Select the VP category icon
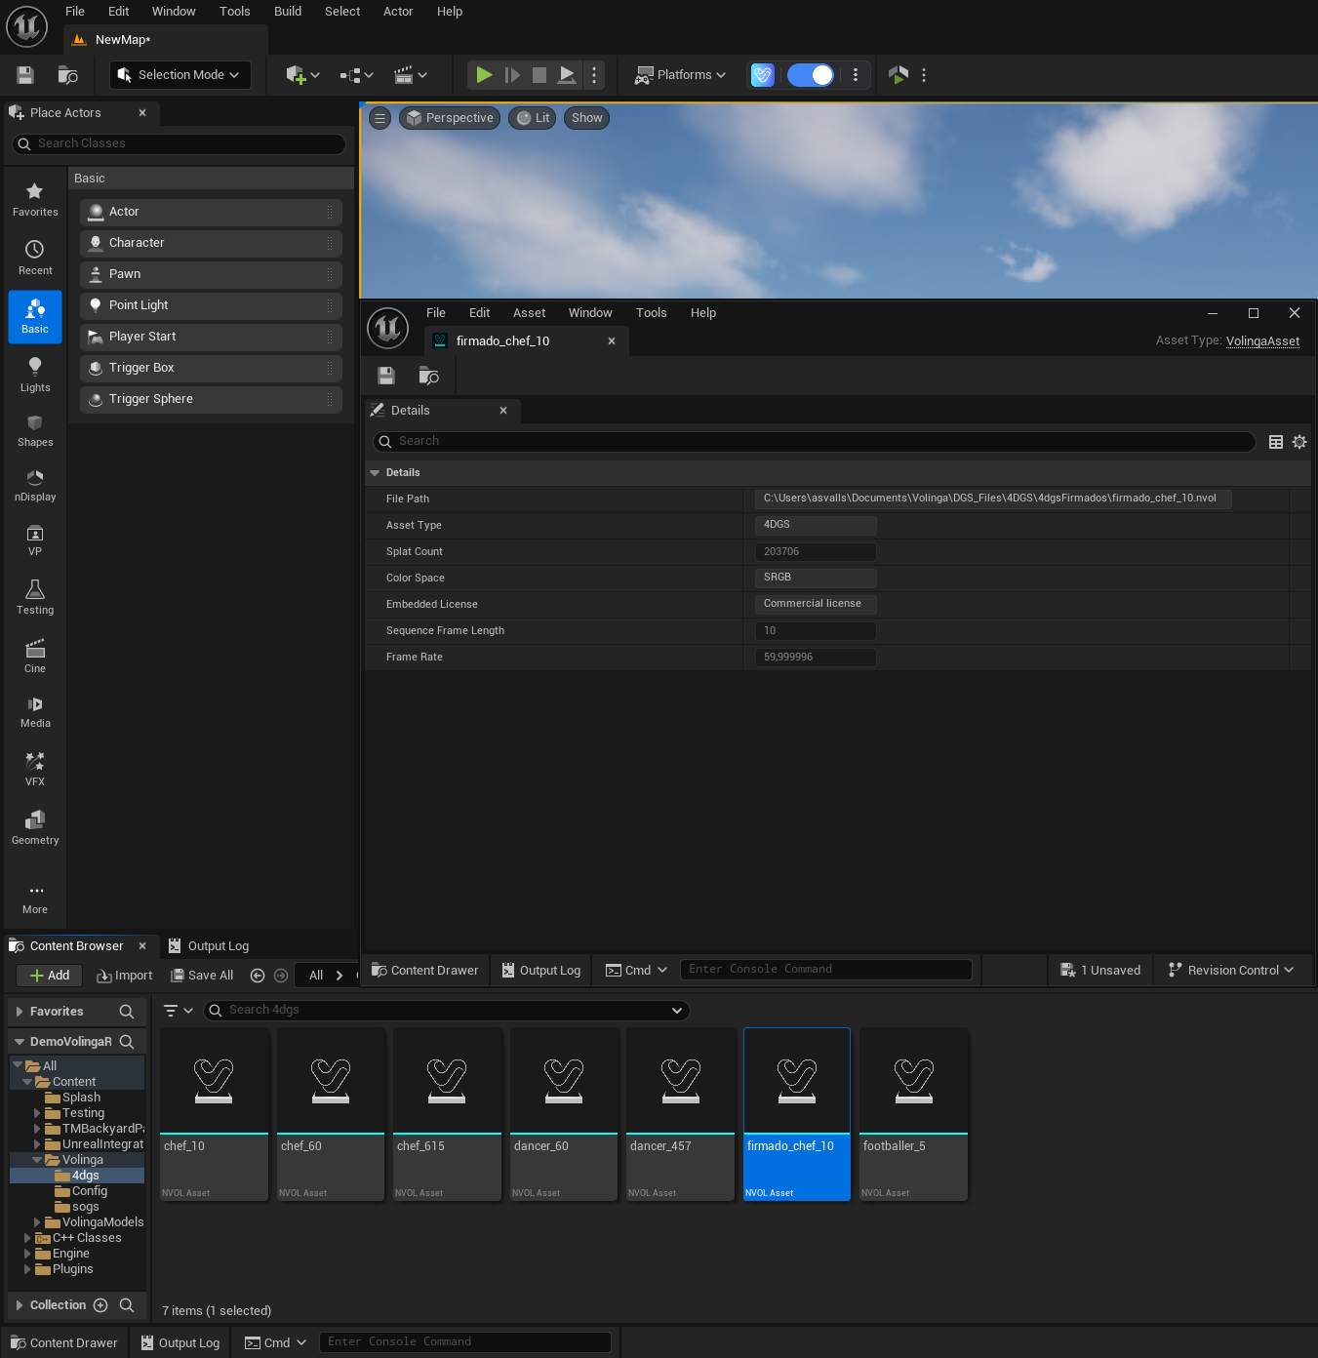1318x1358 pixels. (35, 539)
